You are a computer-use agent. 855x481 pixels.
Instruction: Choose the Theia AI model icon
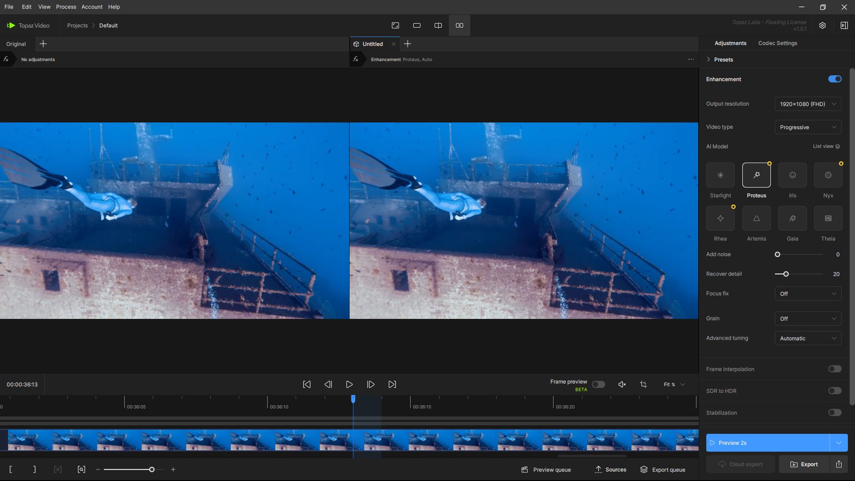coord(828,218)
